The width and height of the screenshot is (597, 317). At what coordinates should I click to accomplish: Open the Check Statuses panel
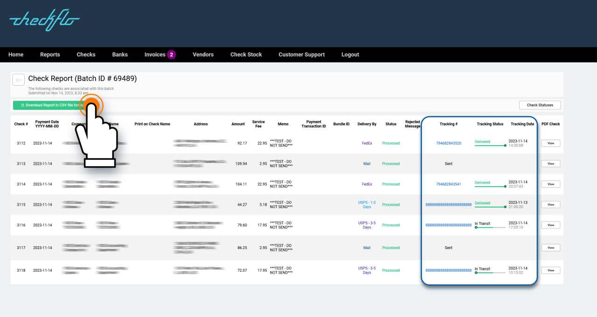tap(540, 105)
